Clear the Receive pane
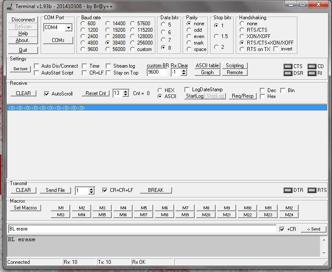This screenshot has width=332, height=272. pyautogui.click(x=23, y=93)
